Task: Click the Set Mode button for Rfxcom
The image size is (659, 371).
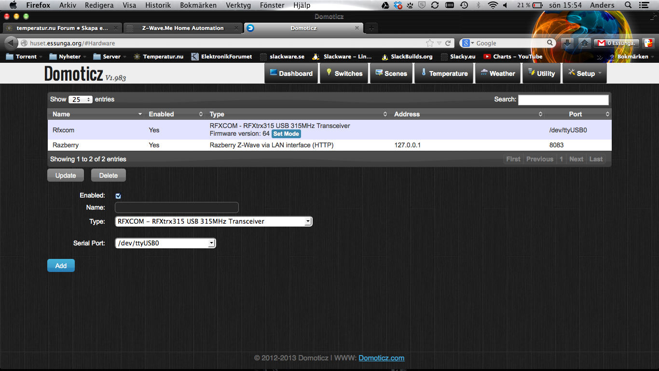Action: click(x=286, y=134)
